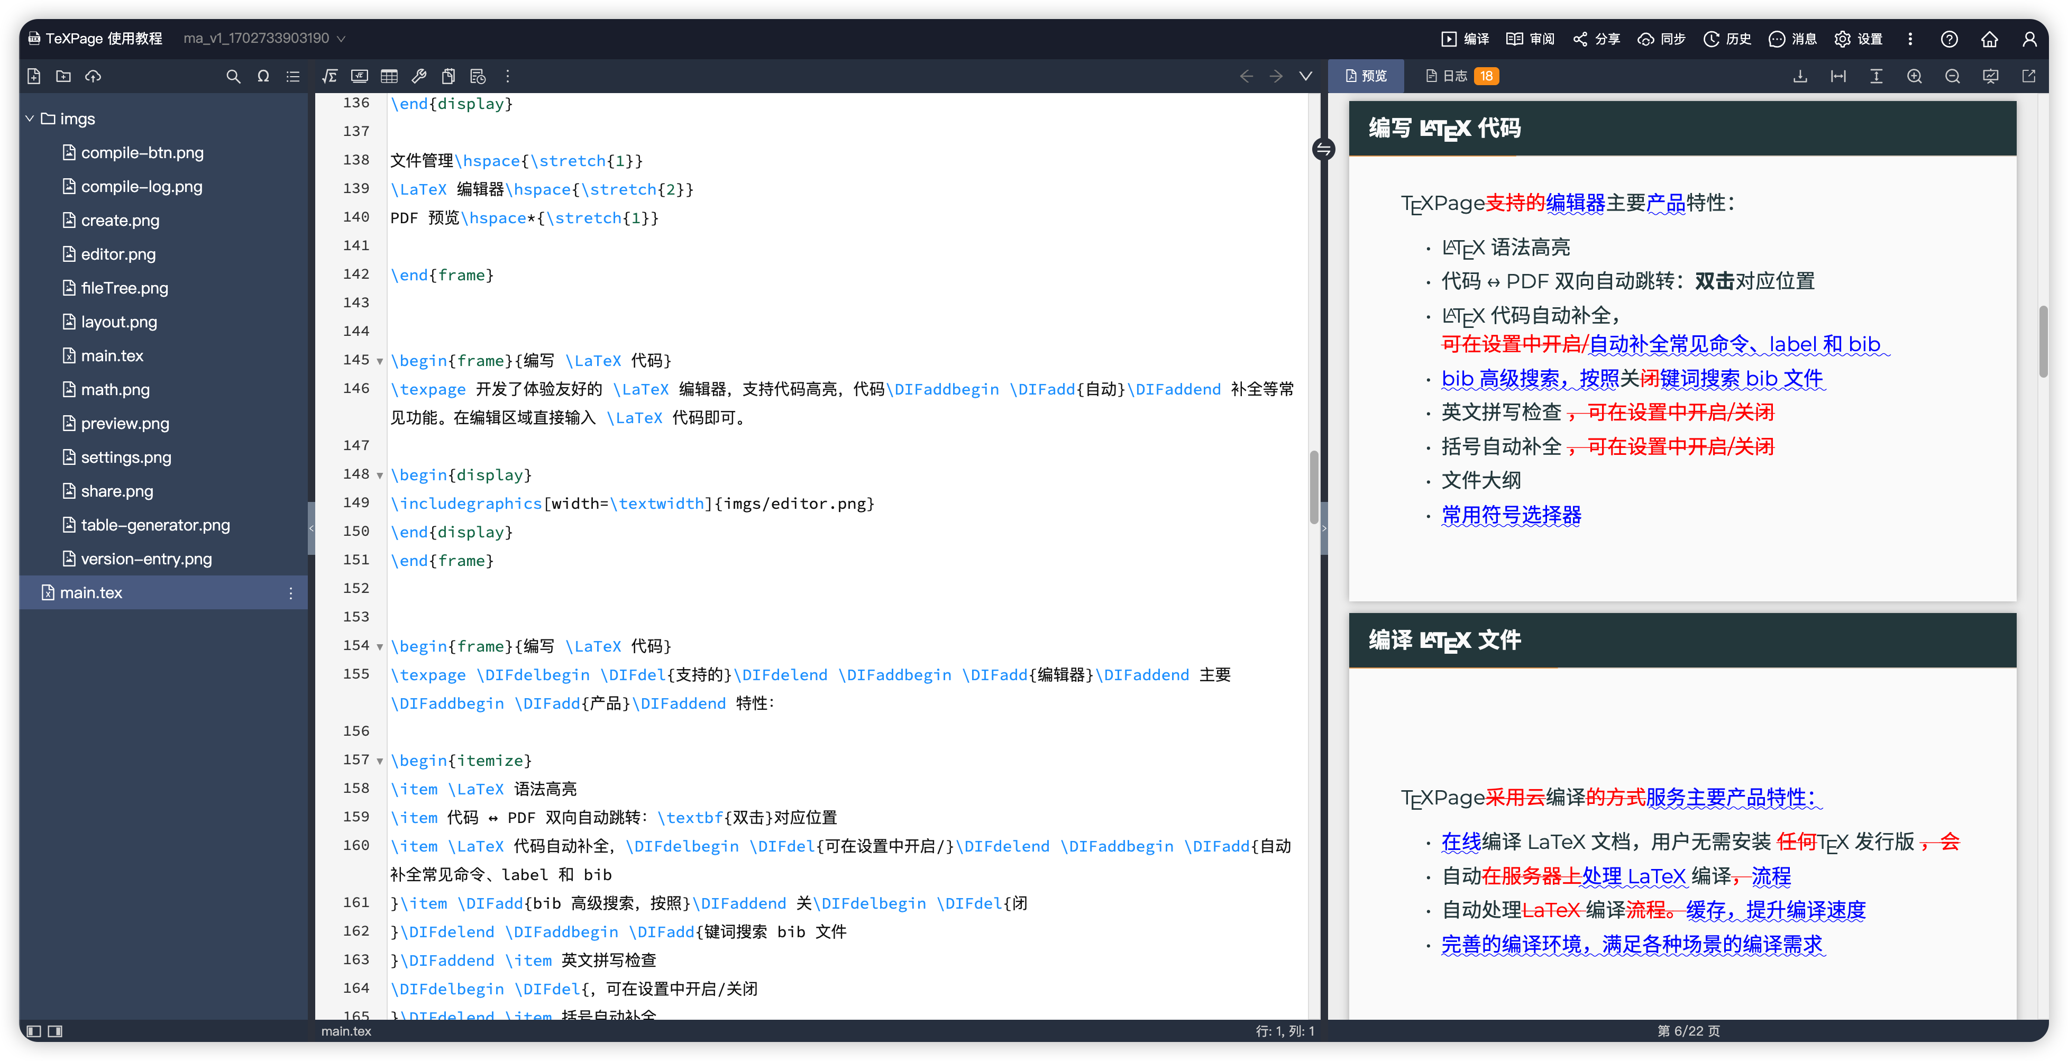Open the Omega special symbols picker
Screen dimensions: 2068x1061
point(263,76)
